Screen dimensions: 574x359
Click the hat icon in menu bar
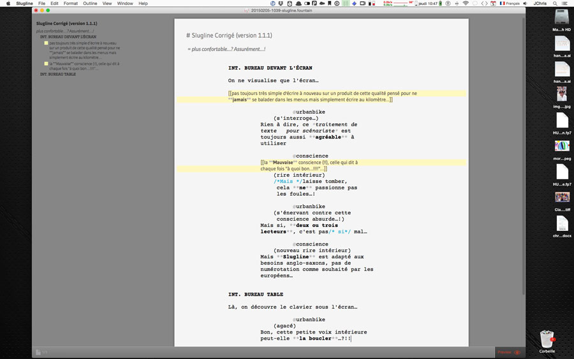point(298,3)
